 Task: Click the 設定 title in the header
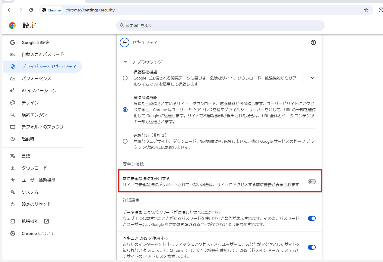pos(29,26)
